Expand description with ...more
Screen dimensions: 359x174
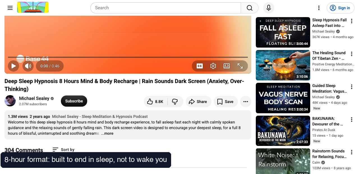(107, 133)
